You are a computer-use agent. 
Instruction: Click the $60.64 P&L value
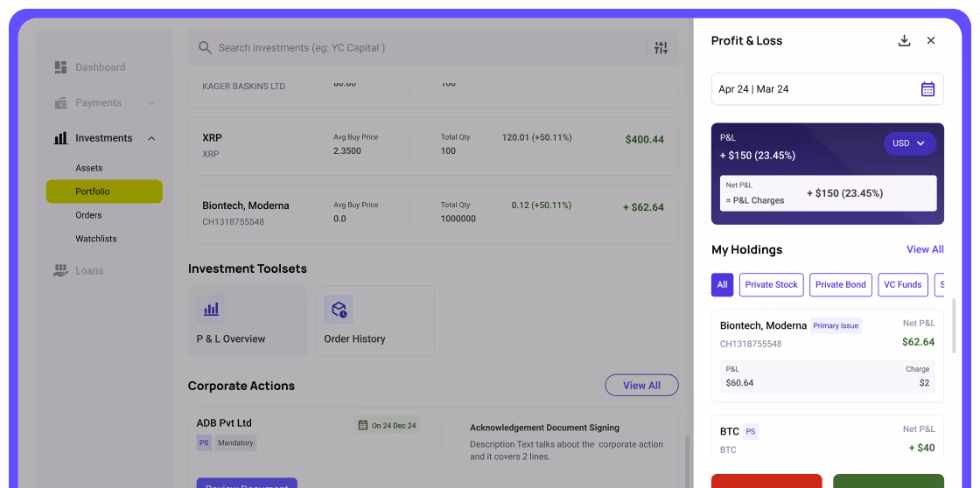point(739,383)
